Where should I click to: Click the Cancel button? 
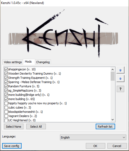(x=117, y=146)
